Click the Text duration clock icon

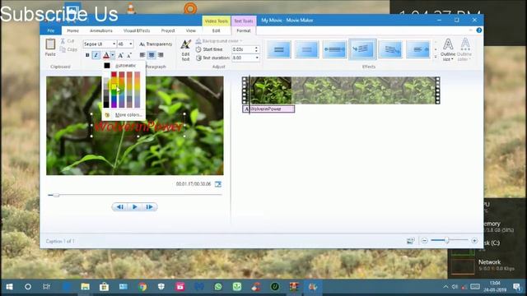coord(198,58)
